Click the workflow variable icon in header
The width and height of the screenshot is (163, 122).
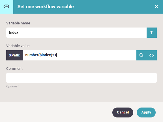6,7
